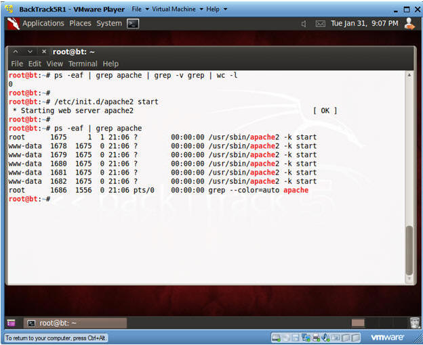Screen dimensions: 423x345
Task: Click the /etc/init.d/apache2 start command text
Action: click(106, 101)
